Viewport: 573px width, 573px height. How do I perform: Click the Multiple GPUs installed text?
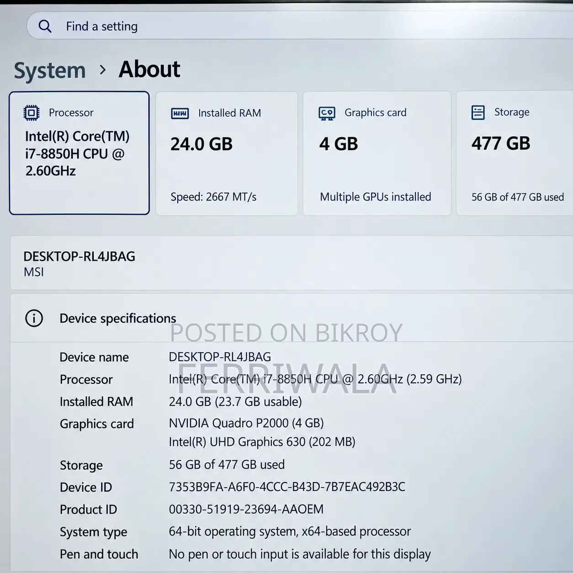point(376,197)
